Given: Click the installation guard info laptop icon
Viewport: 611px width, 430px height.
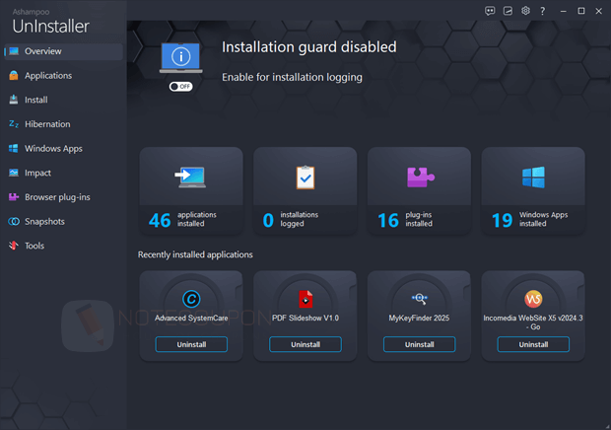Looking at the screenshot, I should (180, 58).
